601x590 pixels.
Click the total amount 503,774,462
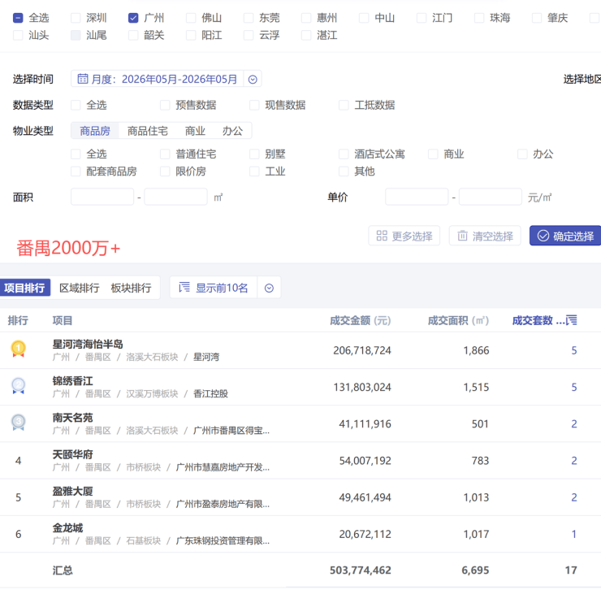pos(361,570)
